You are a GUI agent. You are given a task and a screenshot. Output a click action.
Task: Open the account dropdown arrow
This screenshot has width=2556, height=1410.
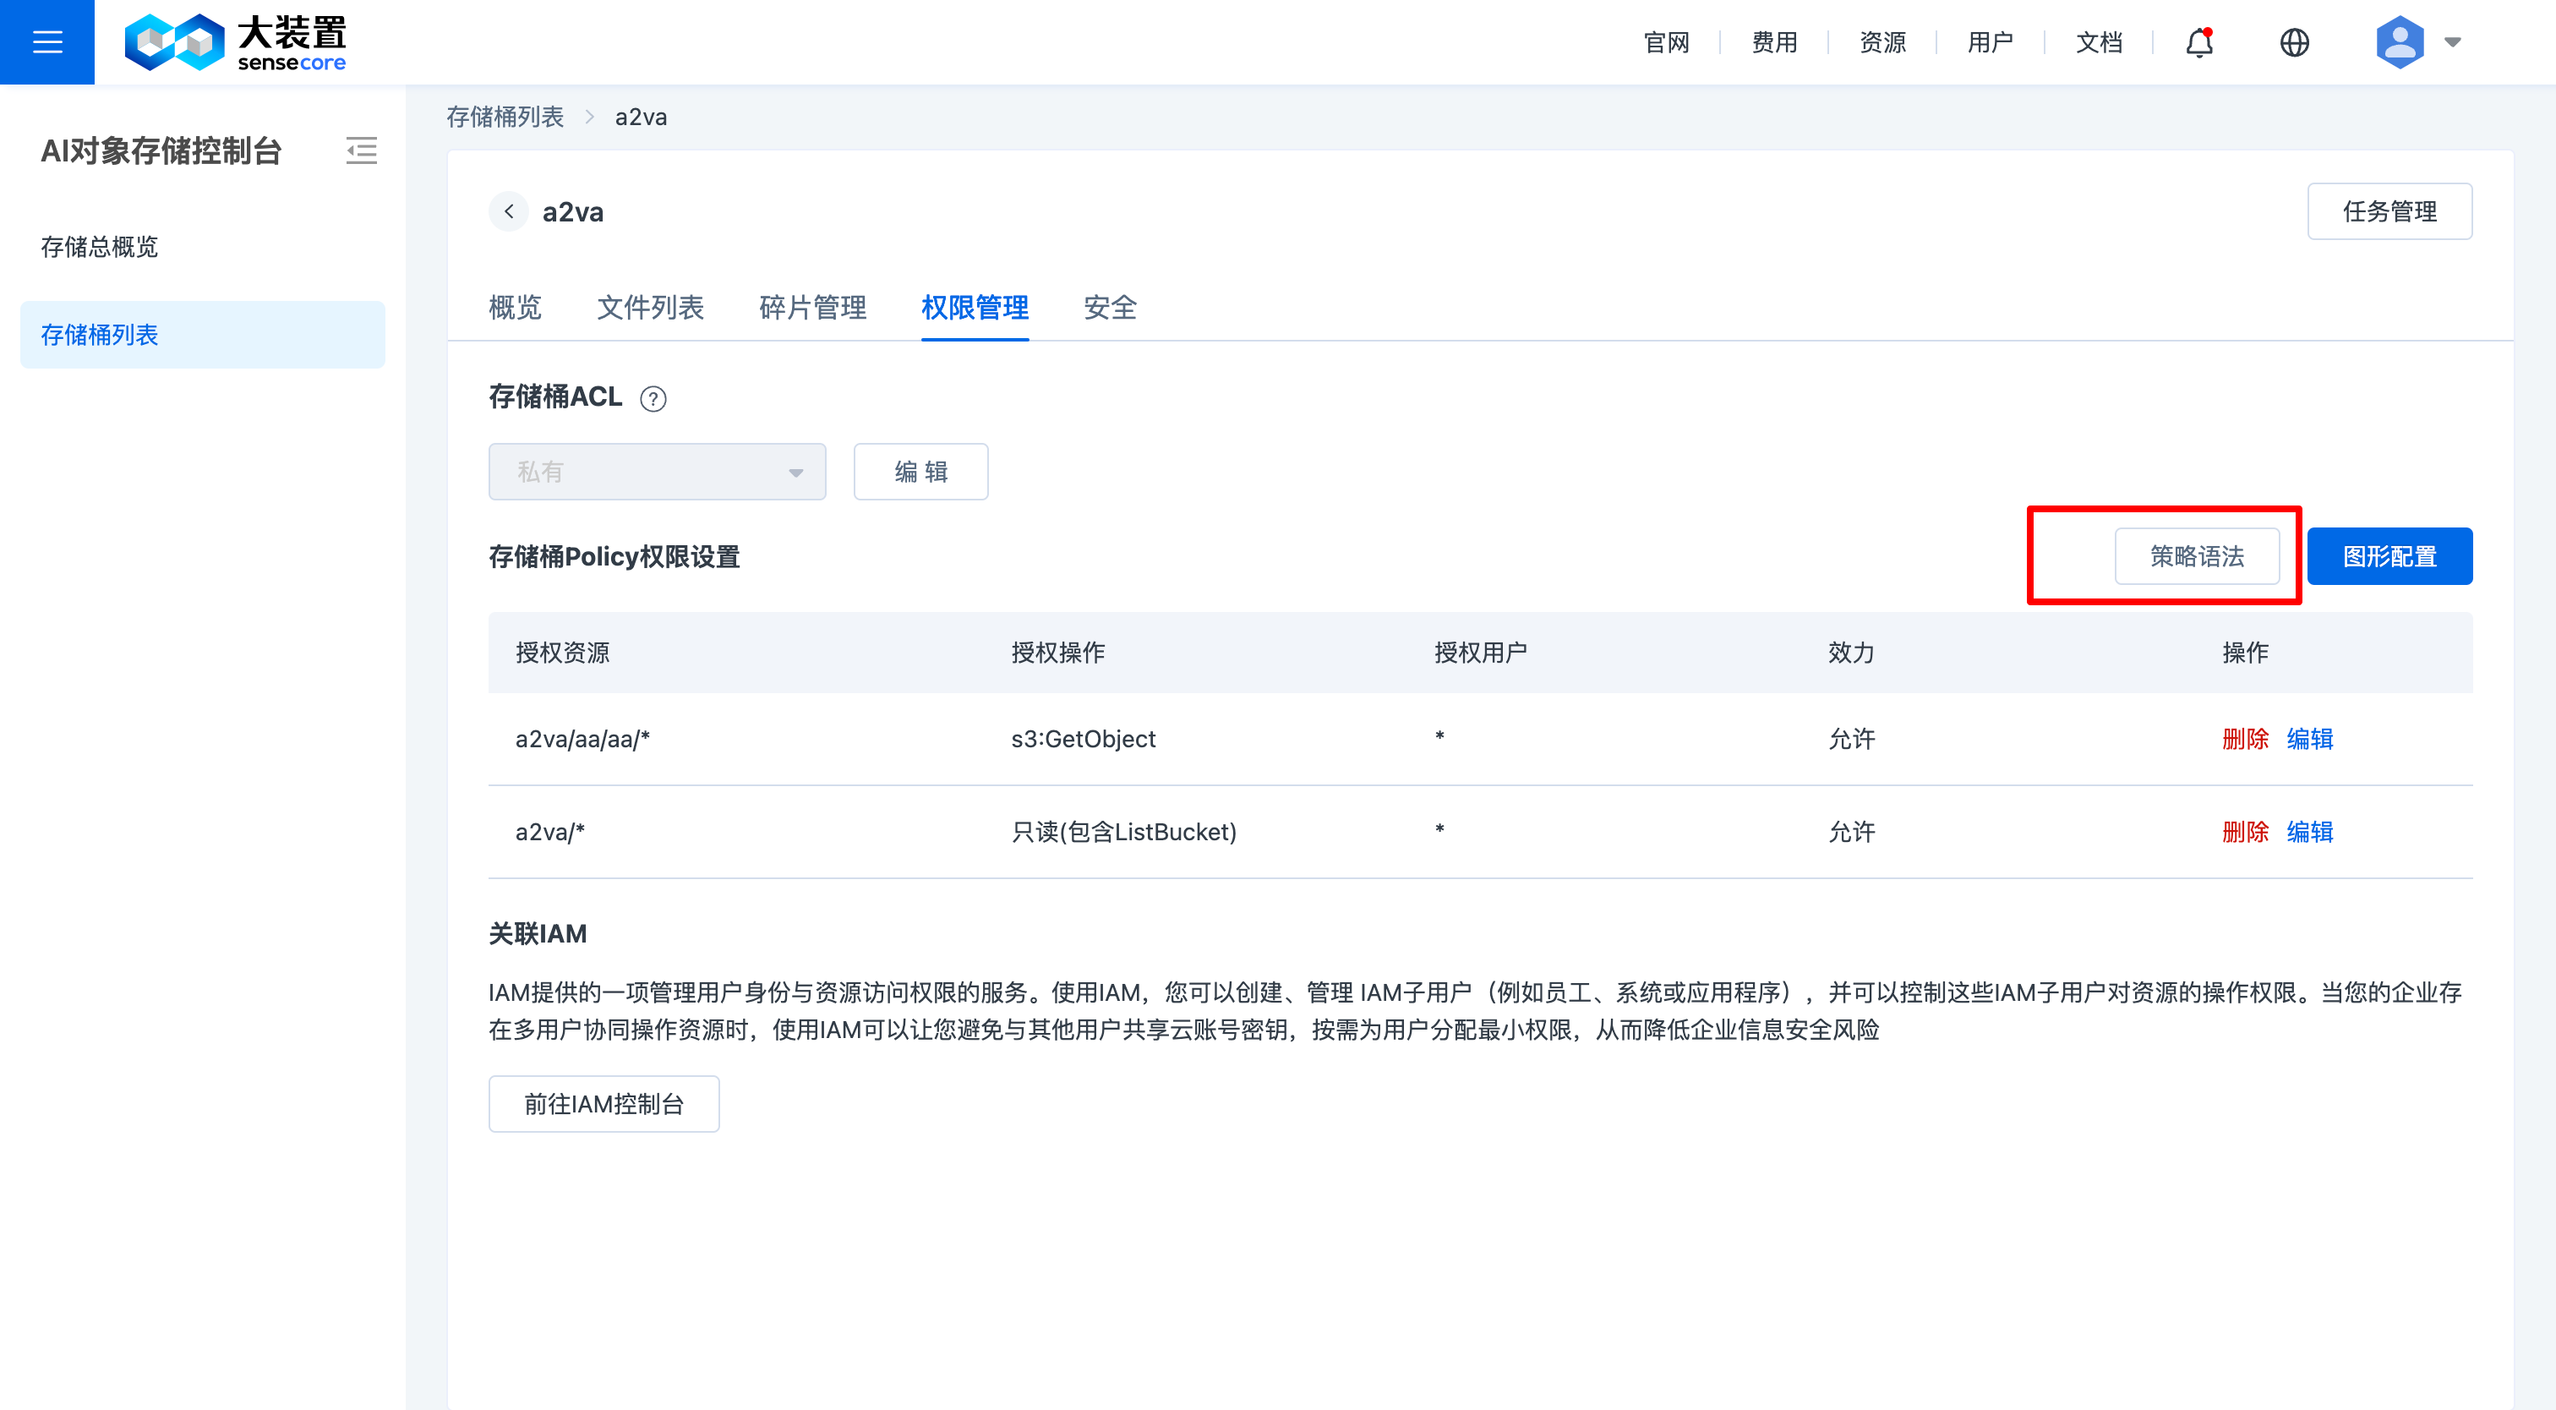(x=2449, y=44)
